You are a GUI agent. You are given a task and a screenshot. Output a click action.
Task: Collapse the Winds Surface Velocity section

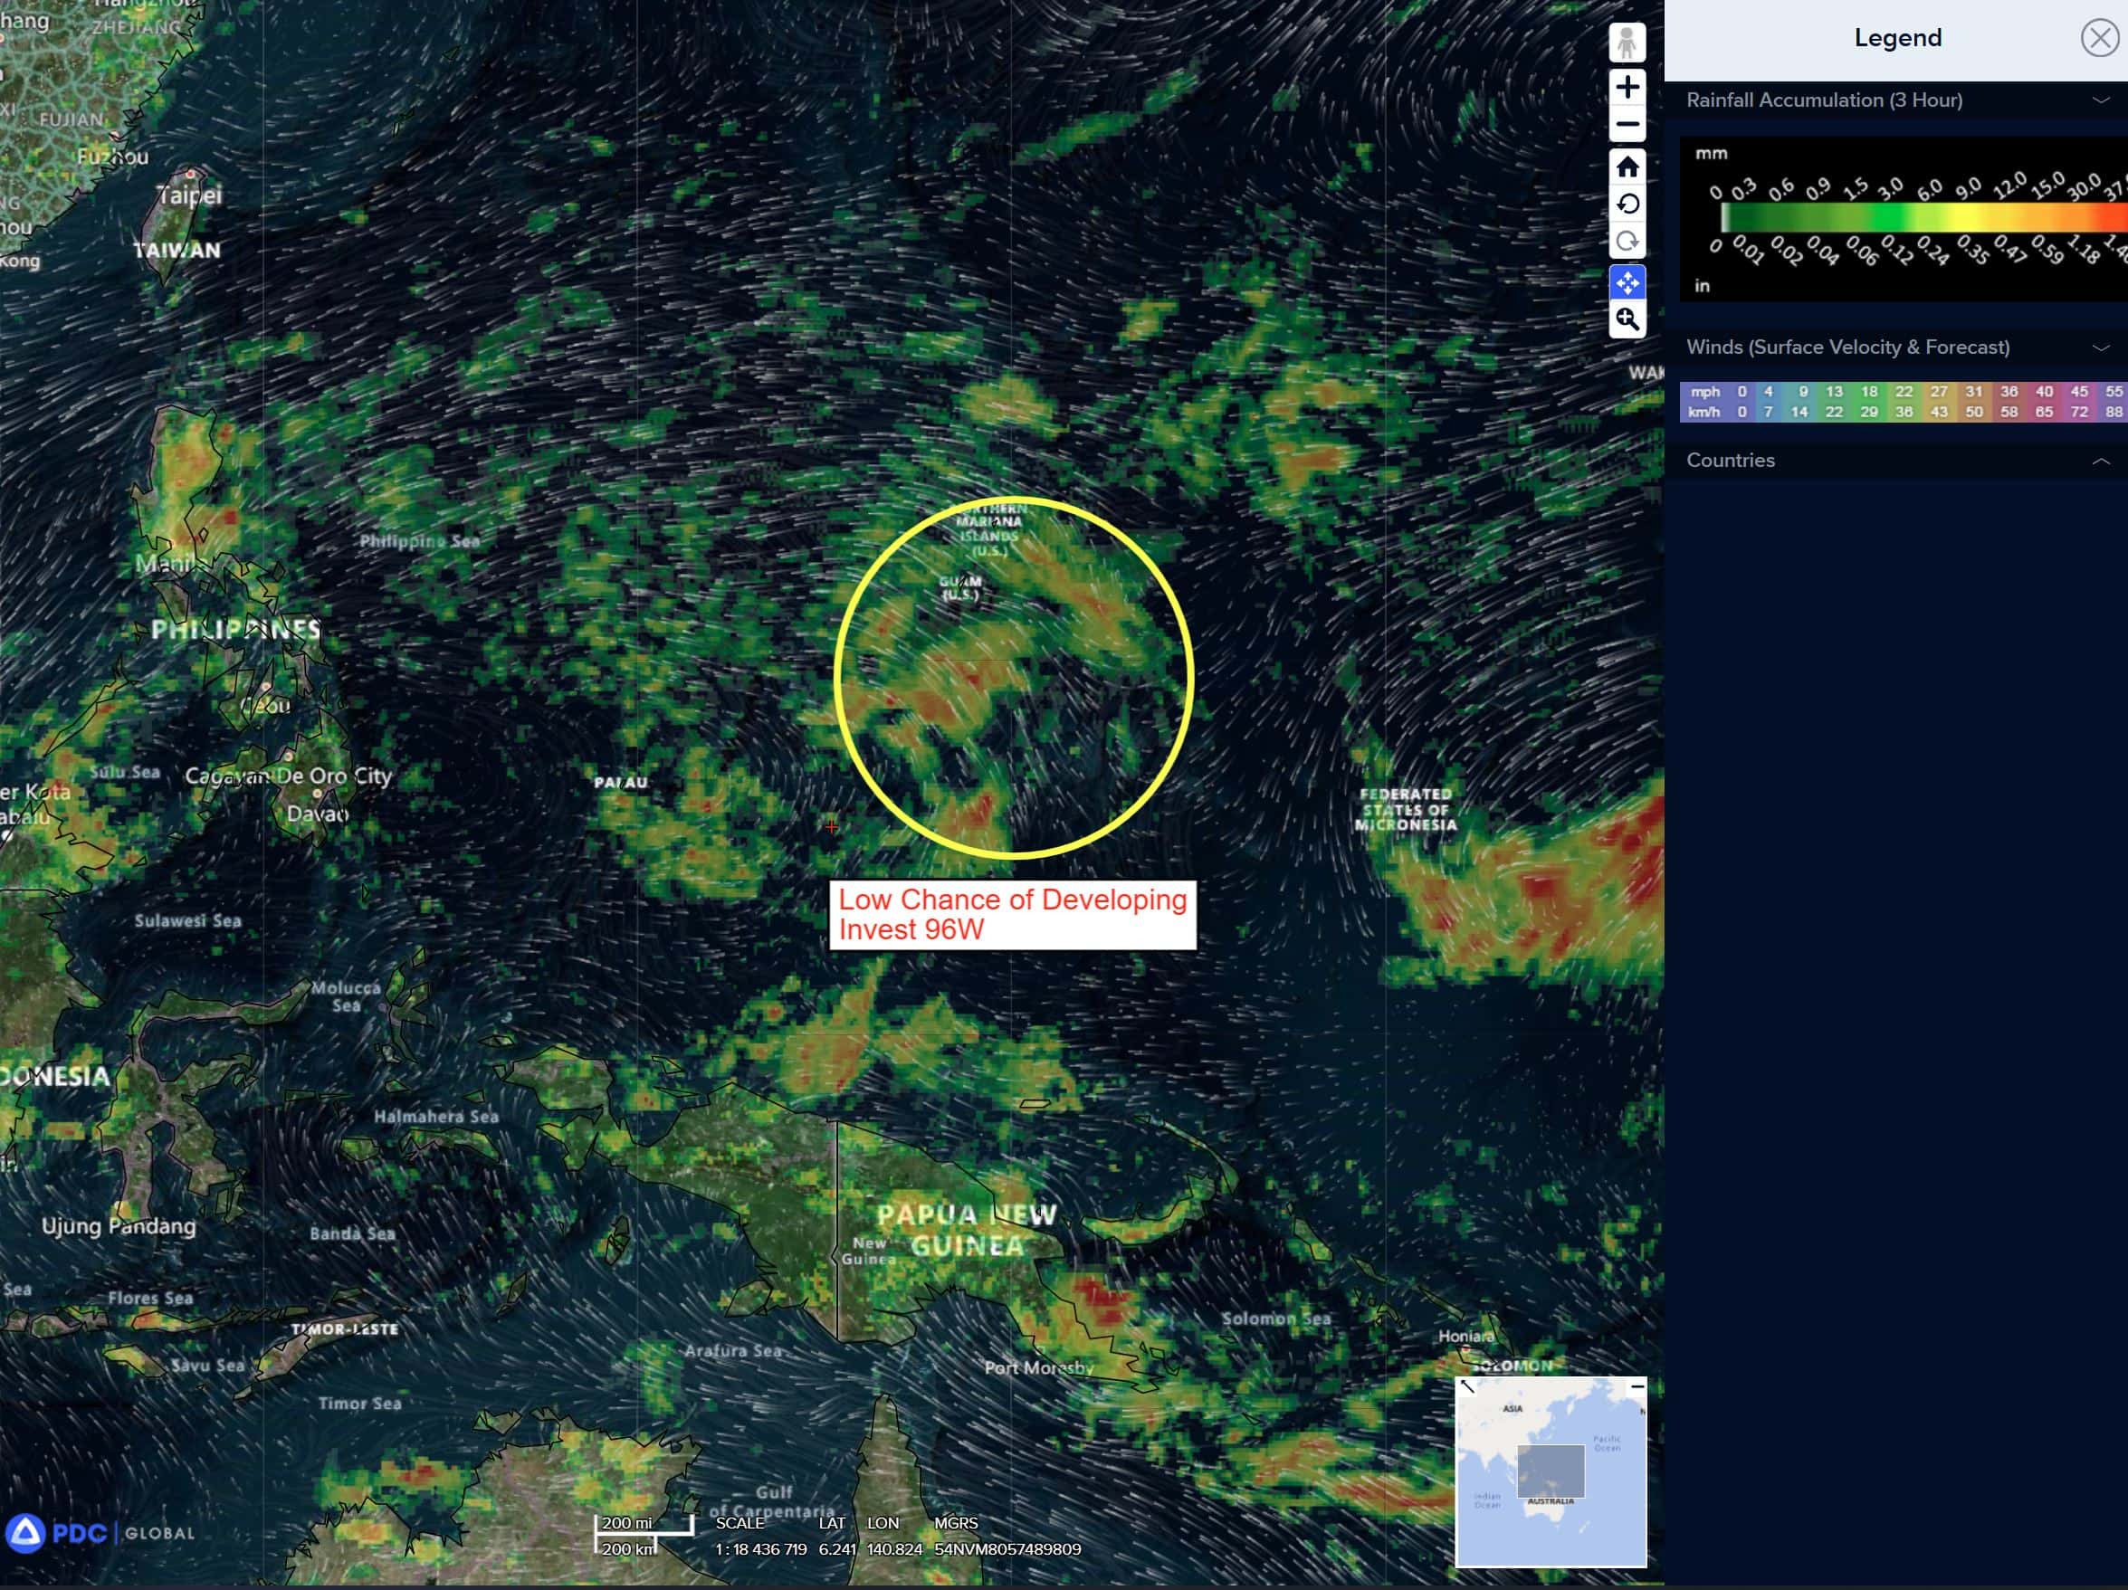click(2100, 348)
